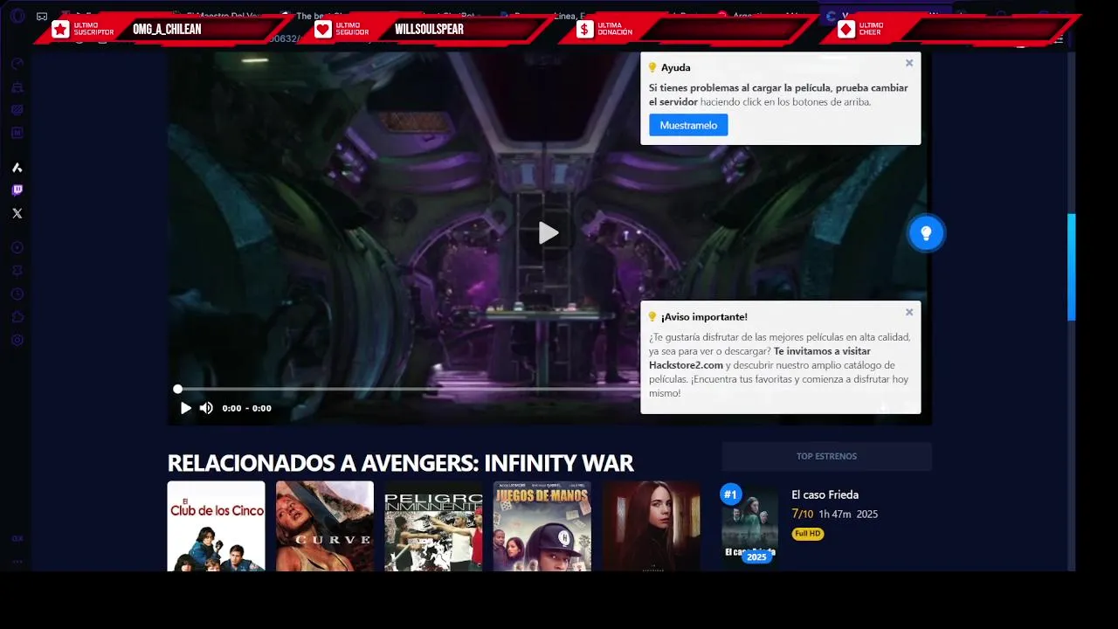The image size is (1118, 629).
Task: Click the sidebar icon below GX Cleaner
Action: point(17,110)
